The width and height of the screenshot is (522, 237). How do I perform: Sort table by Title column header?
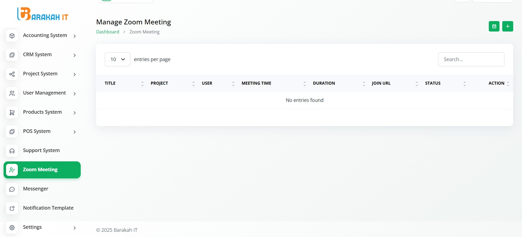pos(110,83)
